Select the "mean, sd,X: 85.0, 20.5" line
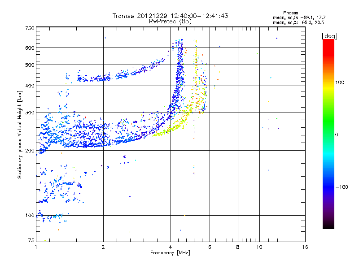 tap(298, 22)
